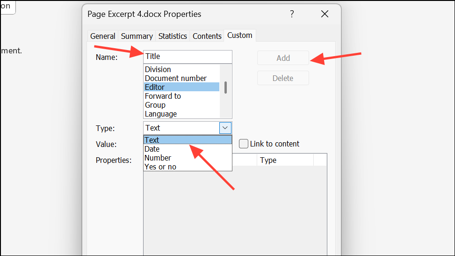
Task: Switch to the General tab
Action: tap(103, 36)
